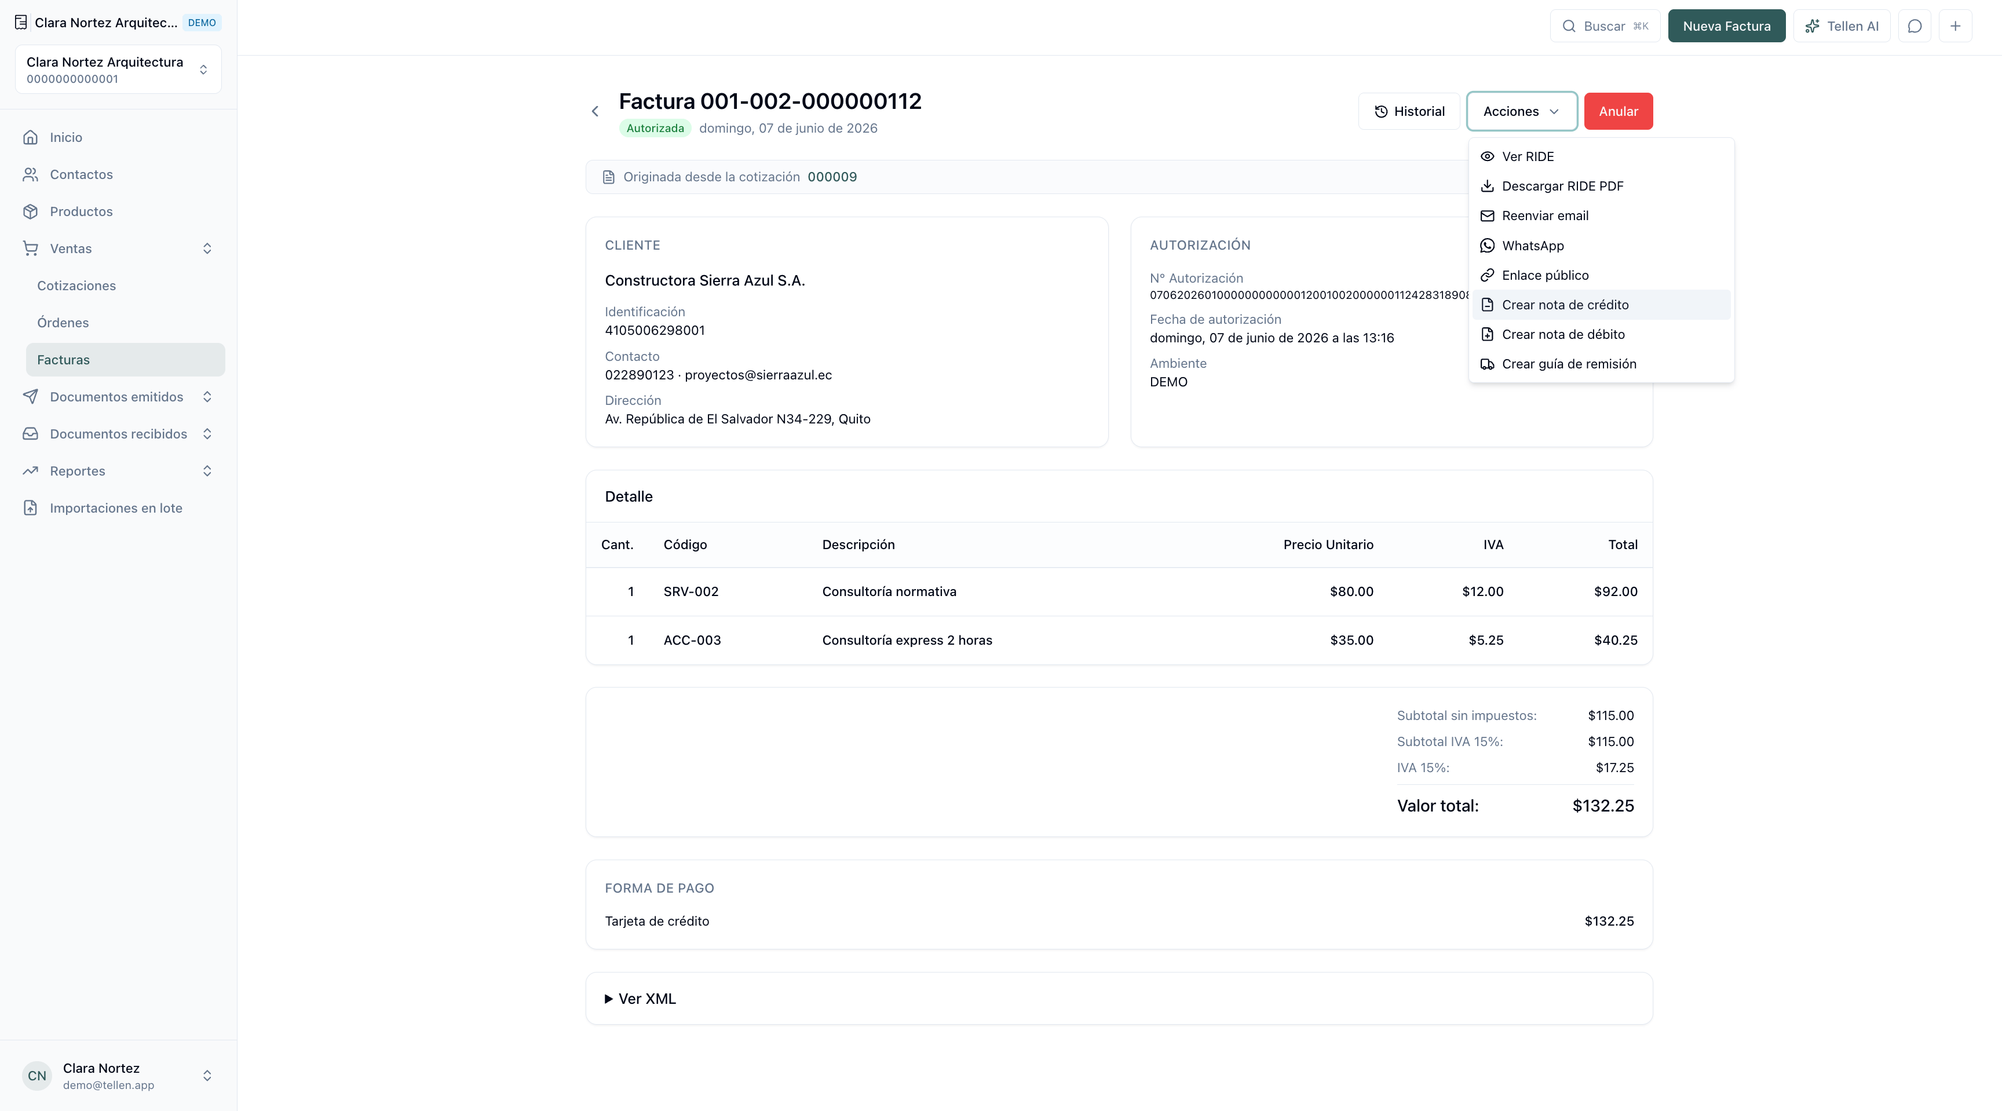Select Crear nota de débito option
Screen dimensions: 2002x1111
pyautogui.click(x=1601, y=334)
